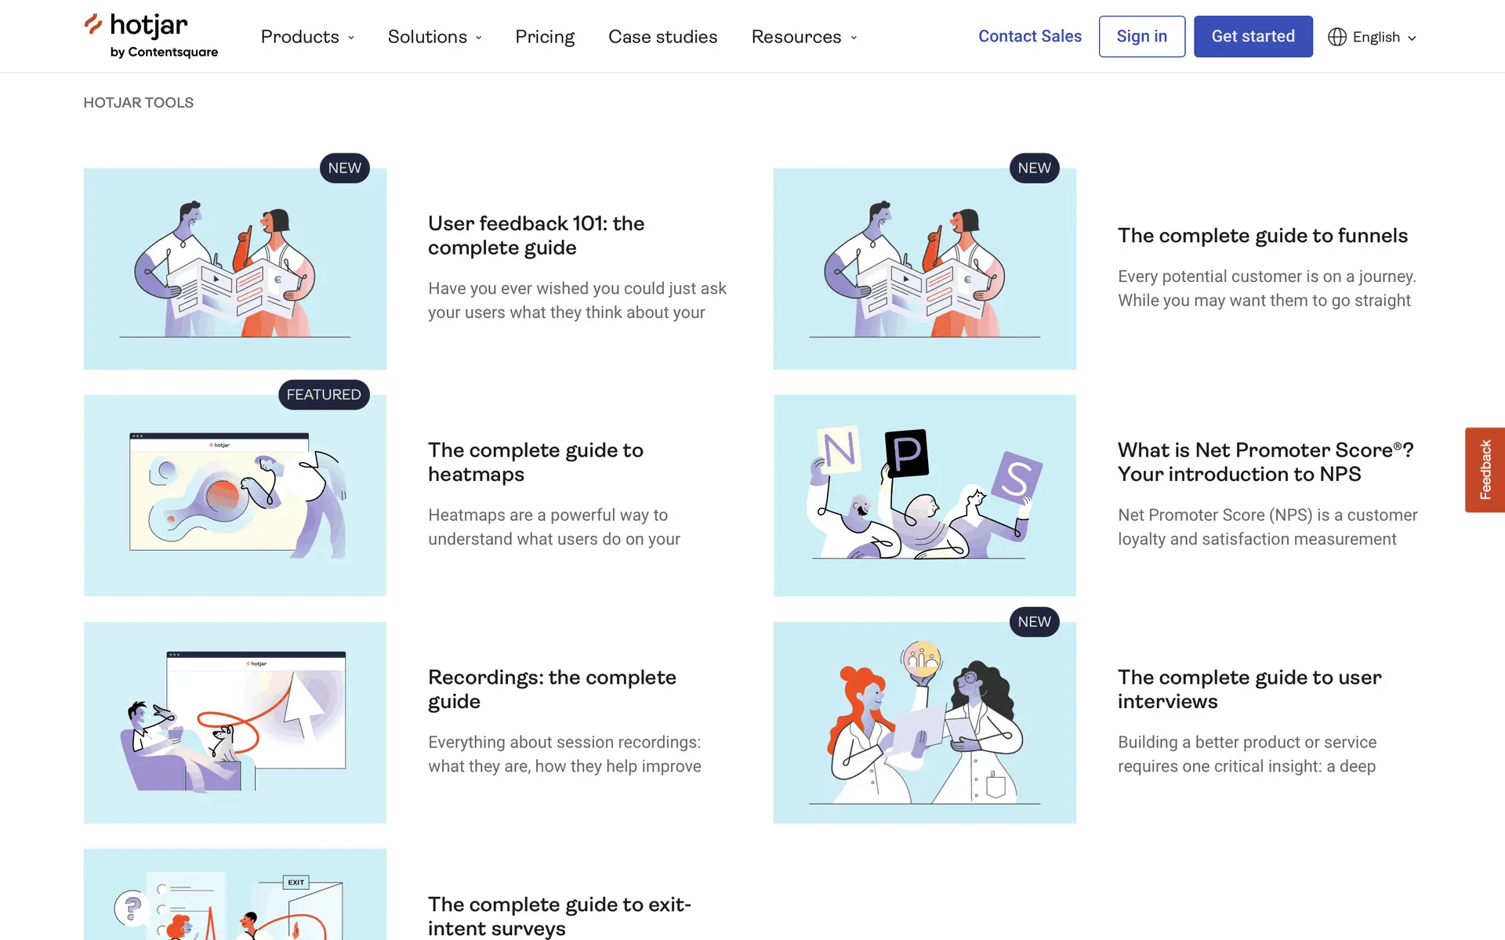Click the NEW badge on user interviews guide
This screenshot has width=1505, height=940.
(1034, 621)
